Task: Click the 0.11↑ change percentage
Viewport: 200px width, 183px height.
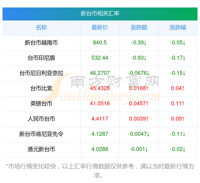Action: coord(178,104)
